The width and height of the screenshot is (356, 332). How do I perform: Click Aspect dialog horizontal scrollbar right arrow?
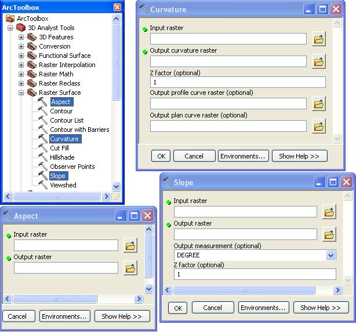pyautogui.click(x=139, y=298)
